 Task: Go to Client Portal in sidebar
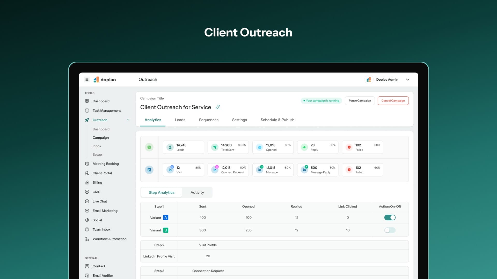point(102,173)
